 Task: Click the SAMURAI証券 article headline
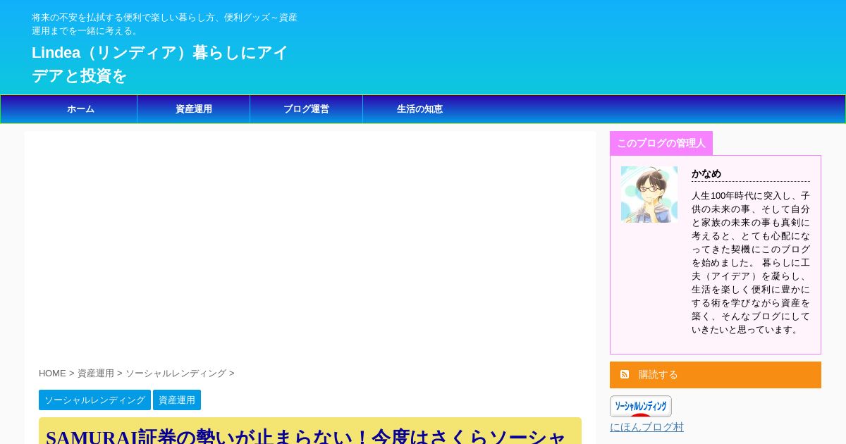coord(306,437)
